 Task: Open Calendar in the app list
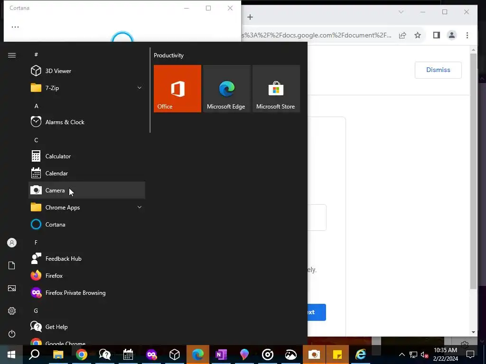[x=87, y=173]
